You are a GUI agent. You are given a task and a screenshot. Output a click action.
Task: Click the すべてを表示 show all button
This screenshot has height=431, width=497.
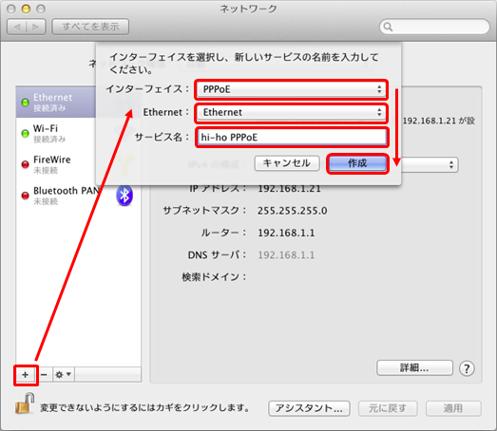90,27
